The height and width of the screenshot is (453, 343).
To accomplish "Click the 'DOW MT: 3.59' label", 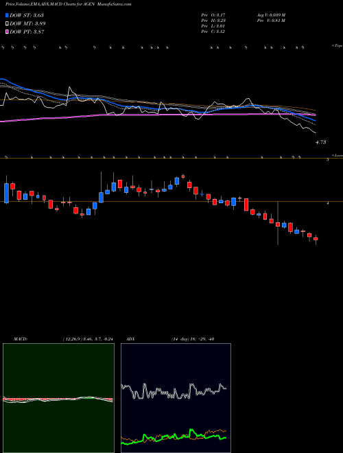I will [27, 23].
